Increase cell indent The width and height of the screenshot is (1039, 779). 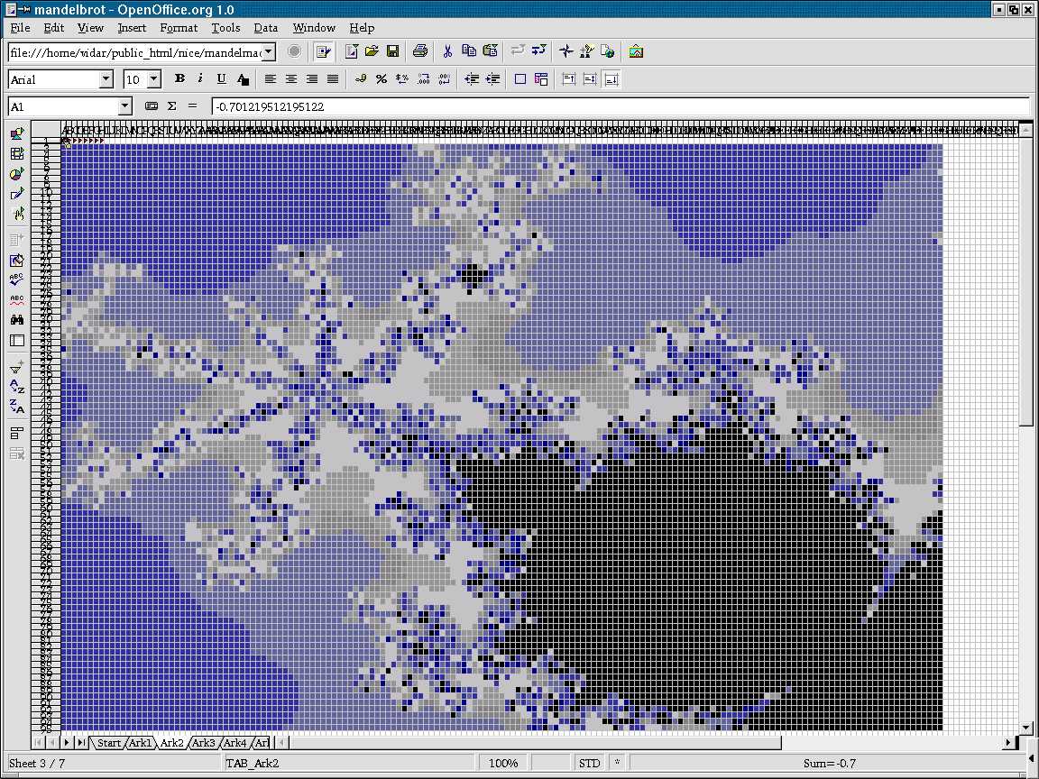coord(492,78)
